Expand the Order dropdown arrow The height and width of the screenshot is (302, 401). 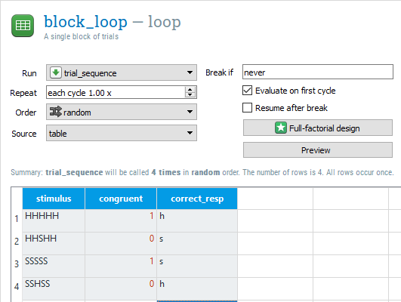tap(190, 112)
